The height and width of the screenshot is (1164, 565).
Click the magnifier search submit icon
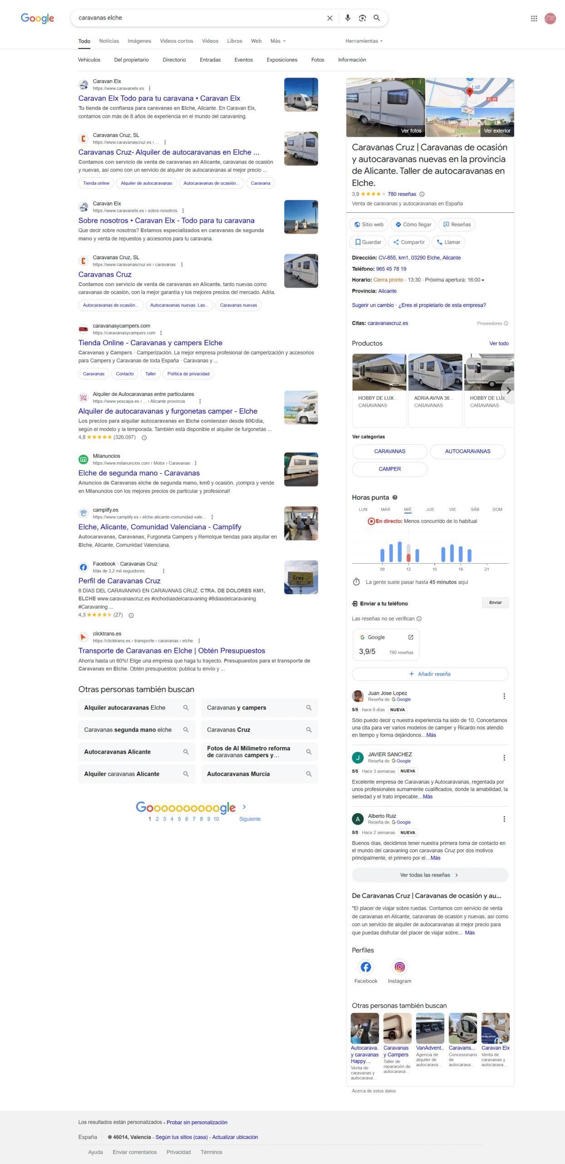[x=377, y=18]
